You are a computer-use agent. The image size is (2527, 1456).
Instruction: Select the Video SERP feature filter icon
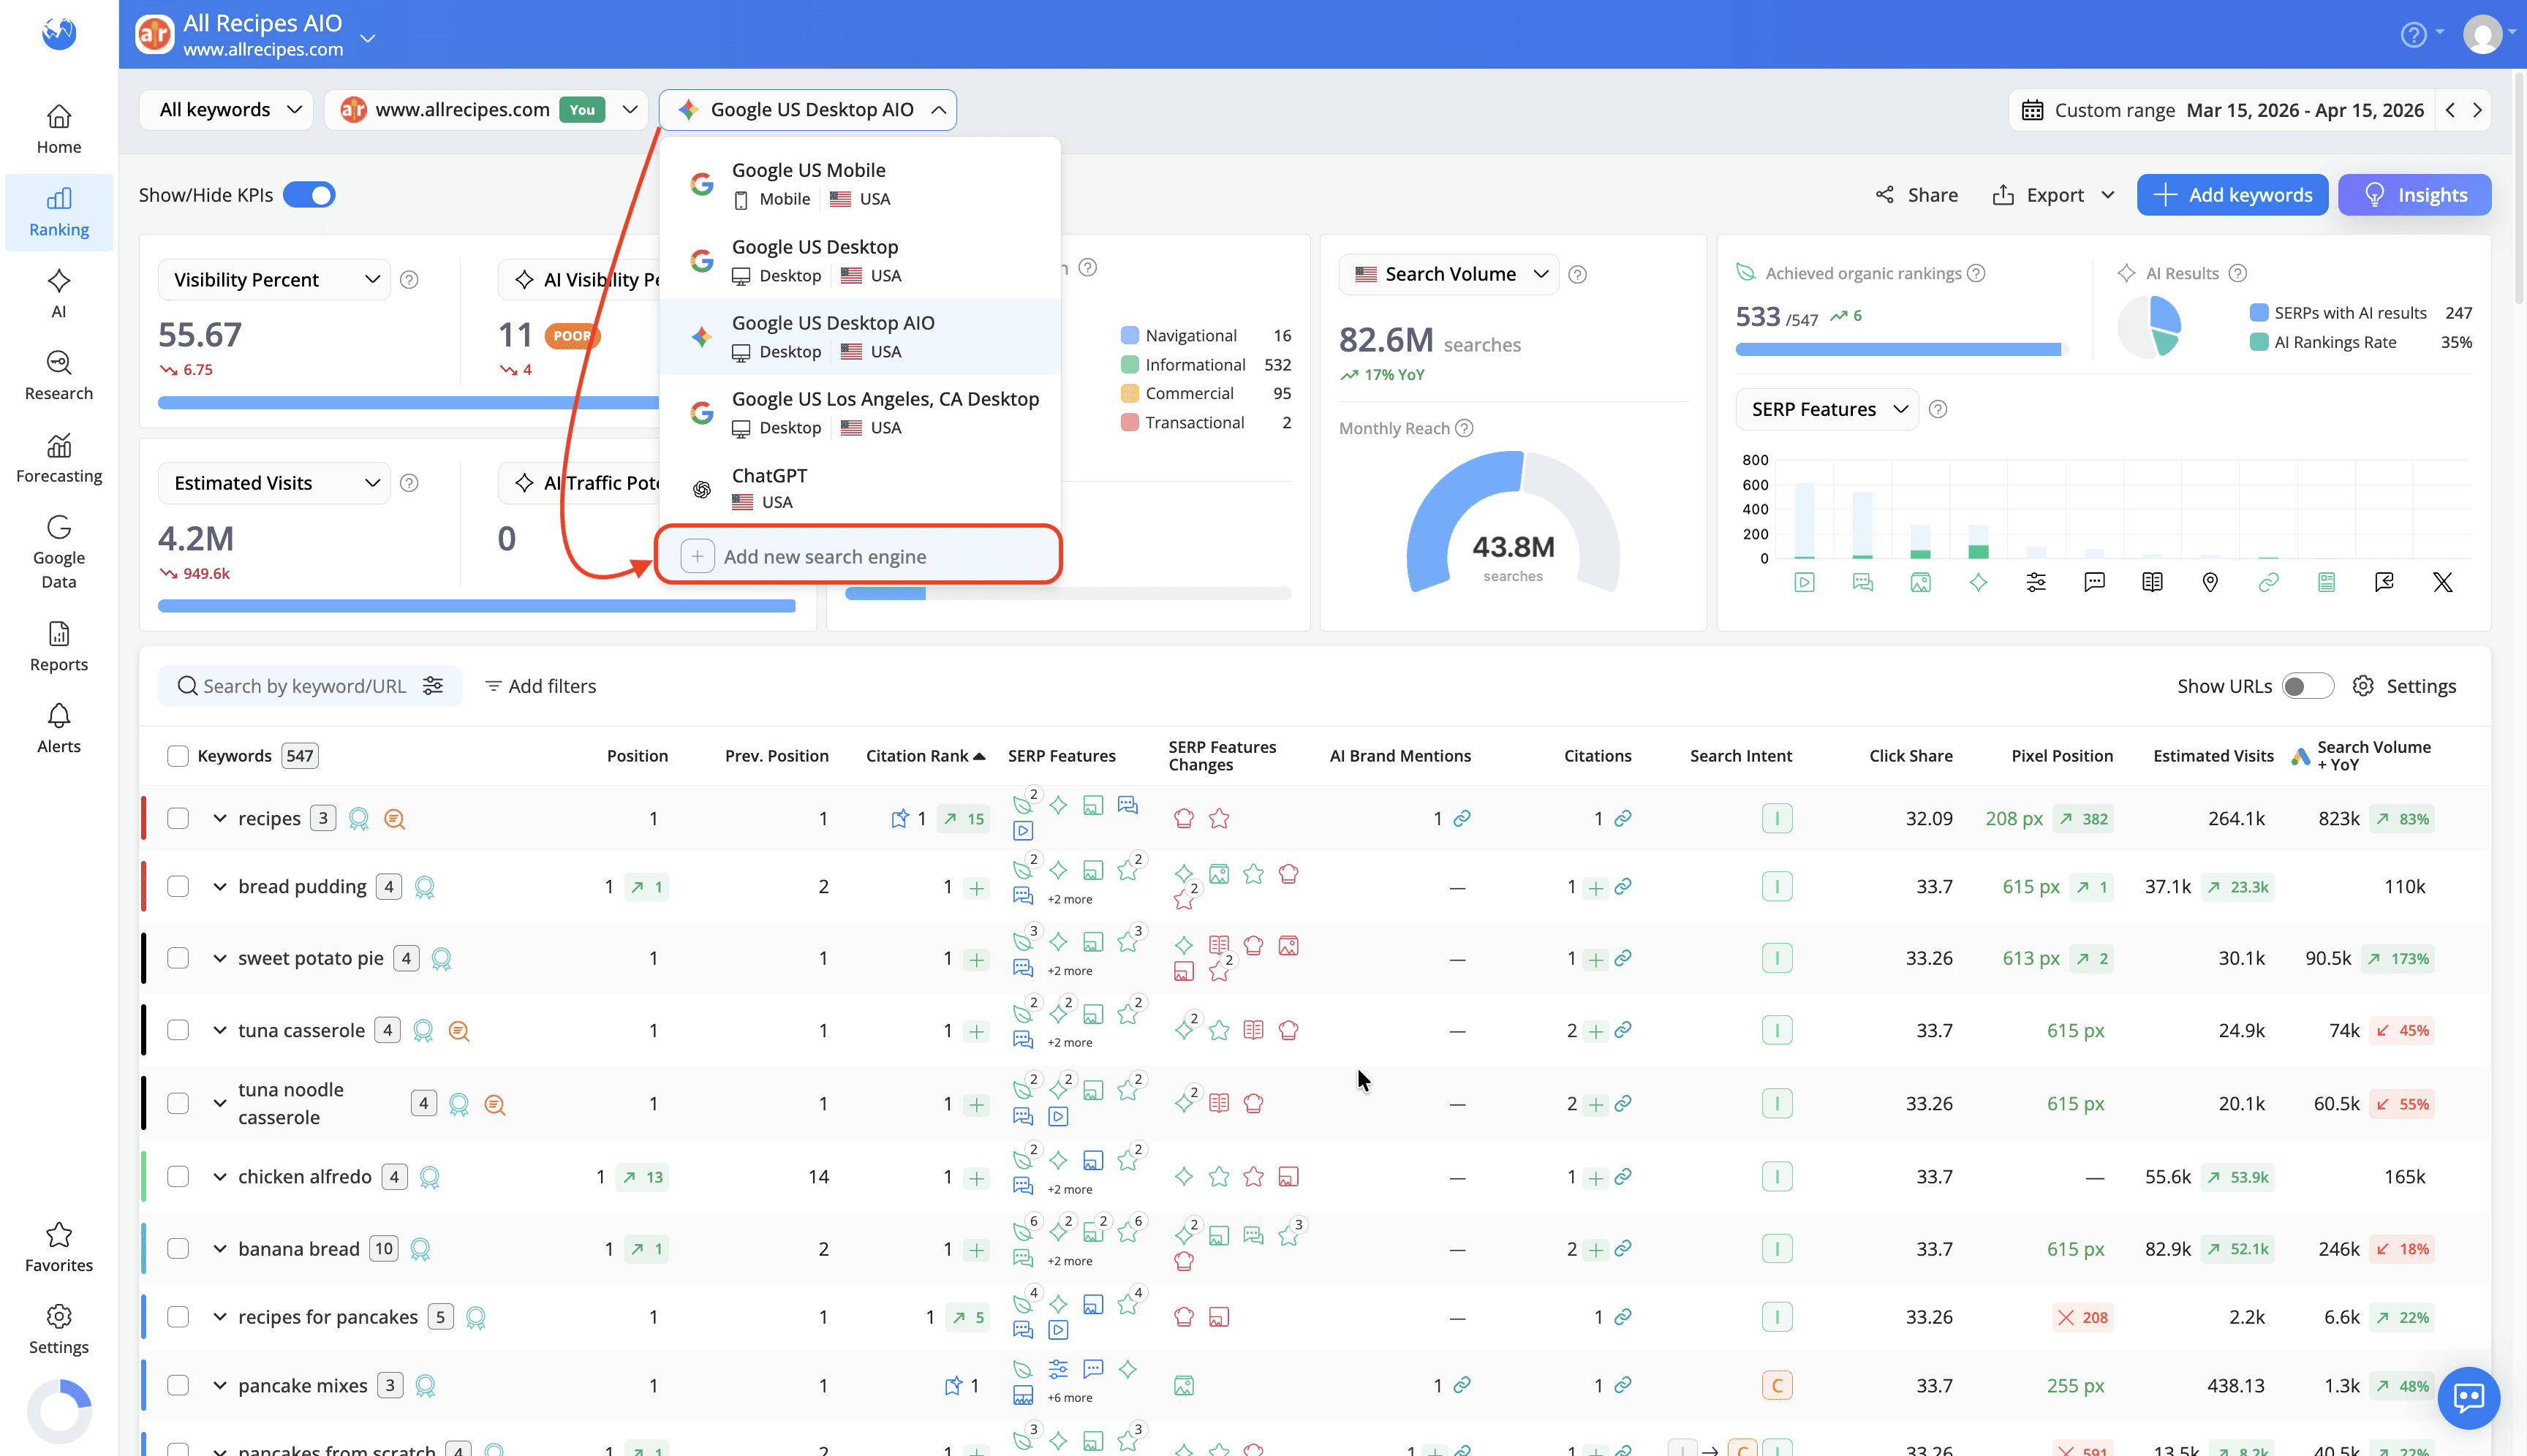(1805, 581)
